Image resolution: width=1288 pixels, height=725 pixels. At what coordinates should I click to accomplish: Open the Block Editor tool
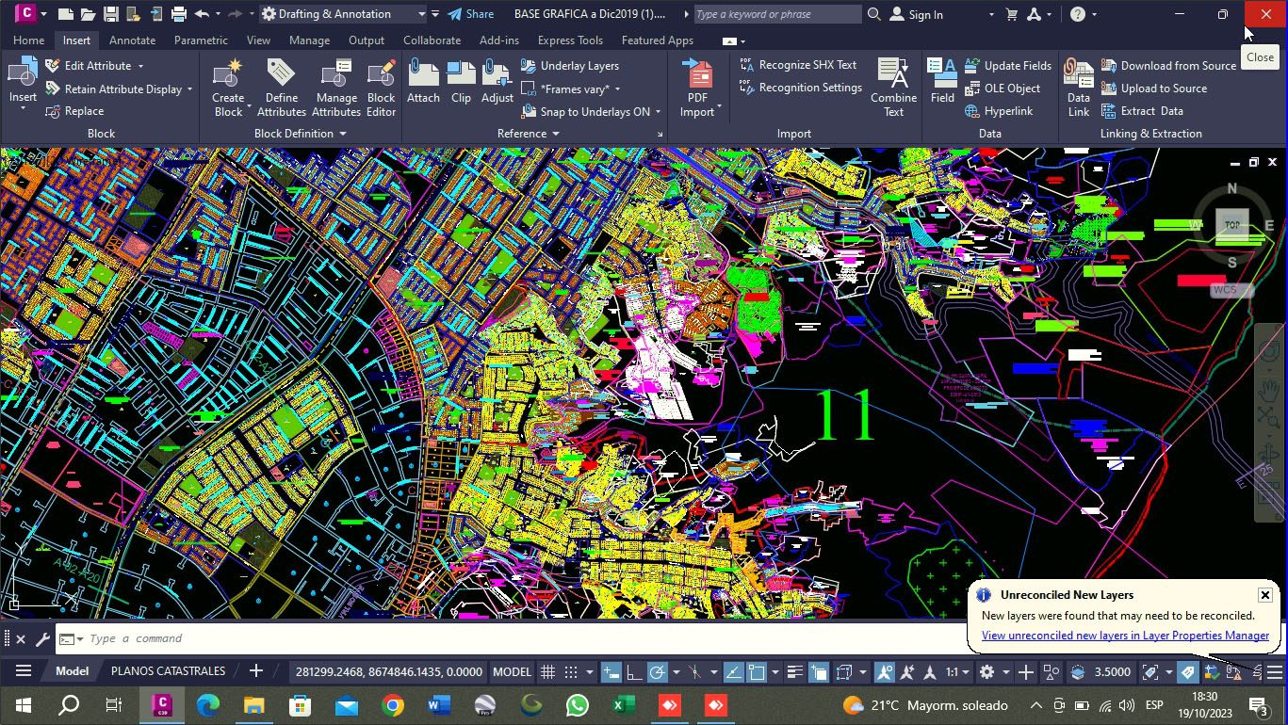381,87
